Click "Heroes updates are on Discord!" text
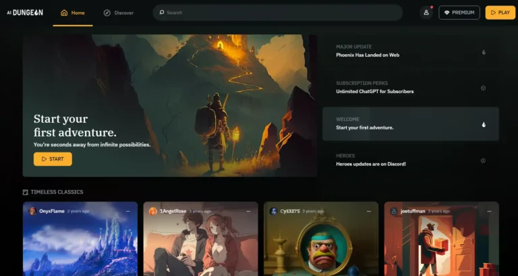Viewport: 518px width, 276px height. (x=371, y=164)
